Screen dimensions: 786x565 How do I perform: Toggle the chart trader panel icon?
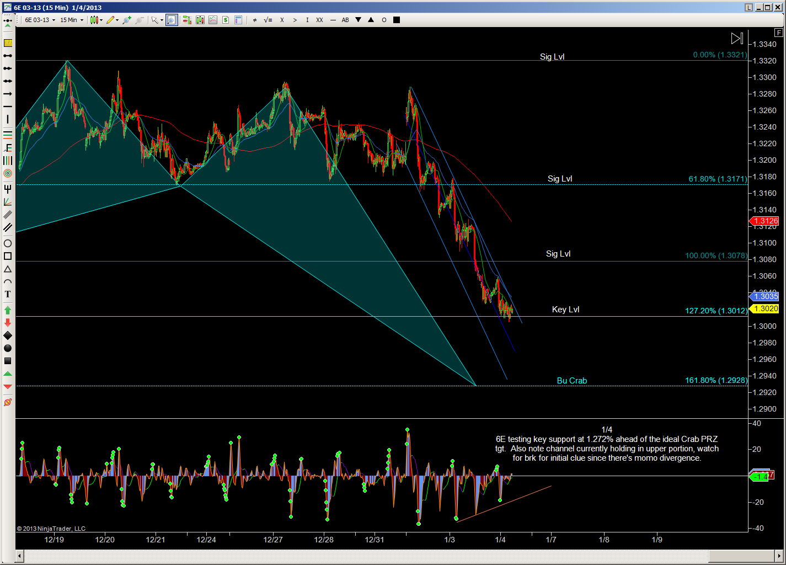pos(187,20)
